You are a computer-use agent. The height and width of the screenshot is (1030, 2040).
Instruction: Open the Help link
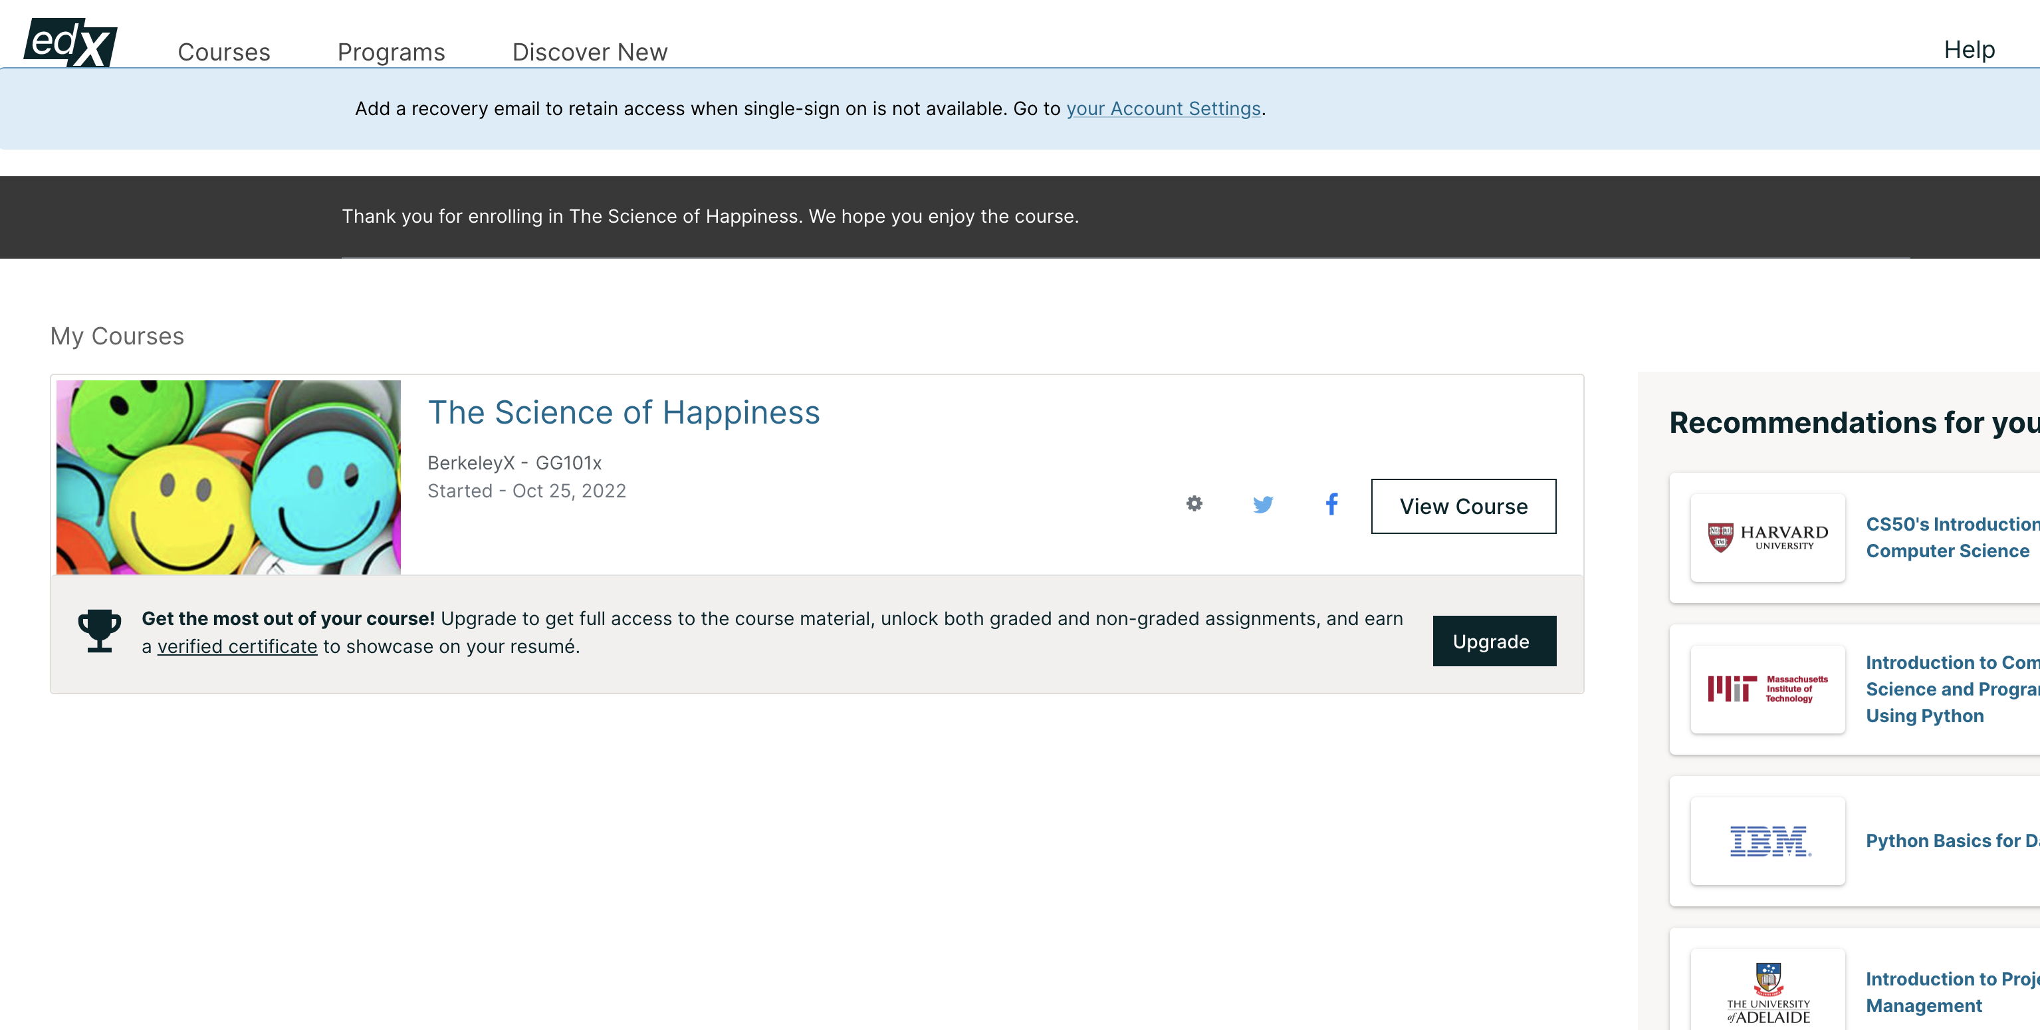point(1968,50)
